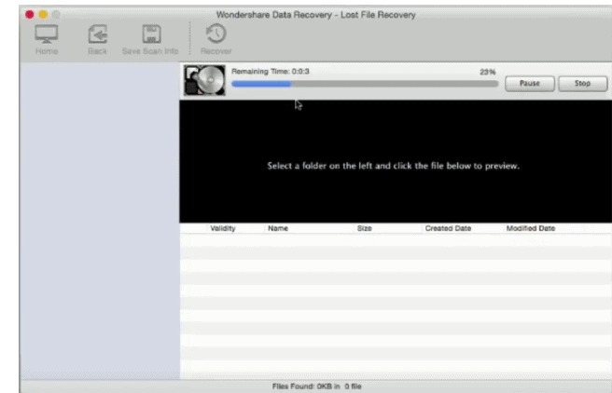Viewport: 612px width, 393px height.
Task: Click the 'Select a folder on the left' preview message
Action: [x=393, y=166]
